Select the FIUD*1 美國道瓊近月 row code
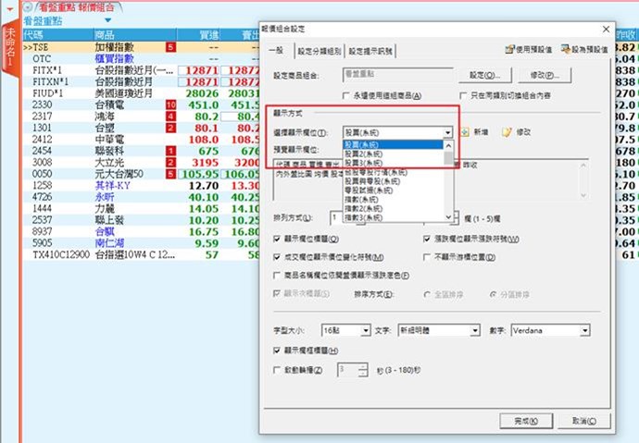 [x=47, y=93]
